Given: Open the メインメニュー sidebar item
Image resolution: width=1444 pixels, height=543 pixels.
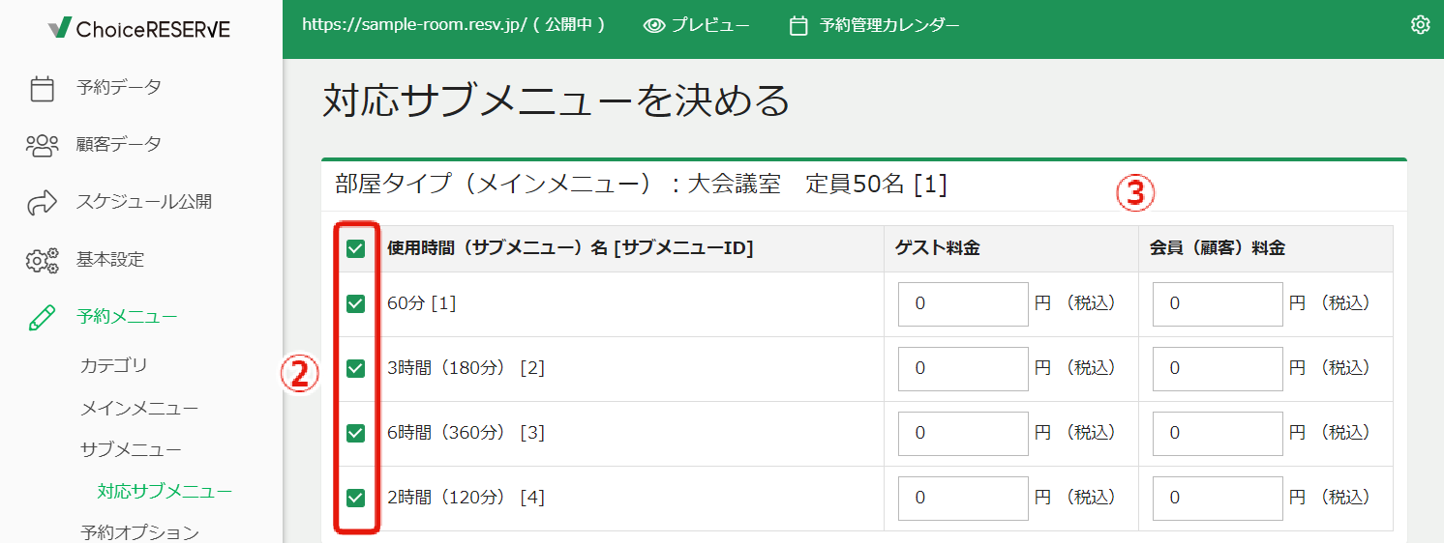Looking at the screenshot, I should tap(139, 409).
